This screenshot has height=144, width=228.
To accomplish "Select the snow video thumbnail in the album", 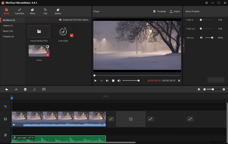I will [x=39, y=51].
